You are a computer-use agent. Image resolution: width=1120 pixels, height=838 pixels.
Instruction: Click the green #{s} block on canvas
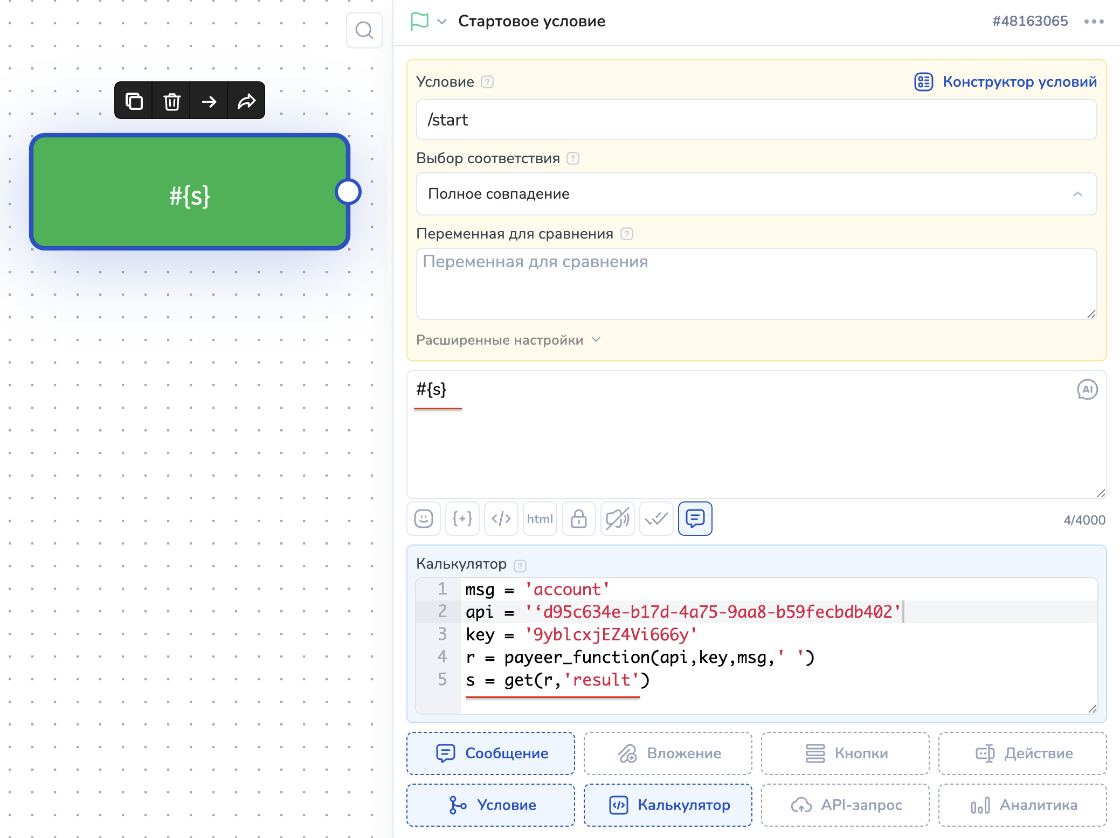pyautogui.click(x=189, y=192)
